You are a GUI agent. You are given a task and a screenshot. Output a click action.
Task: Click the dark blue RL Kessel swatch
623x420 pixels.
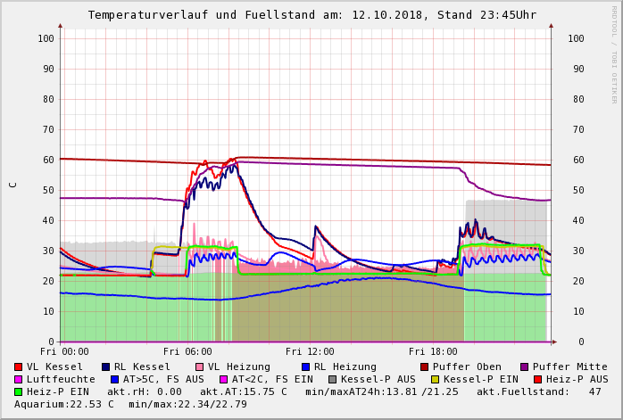point(106,366)
